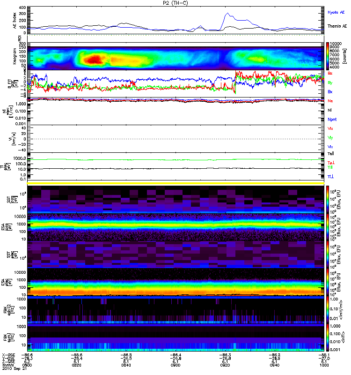Click the red hotspot in the Keogram

(95, 59)
